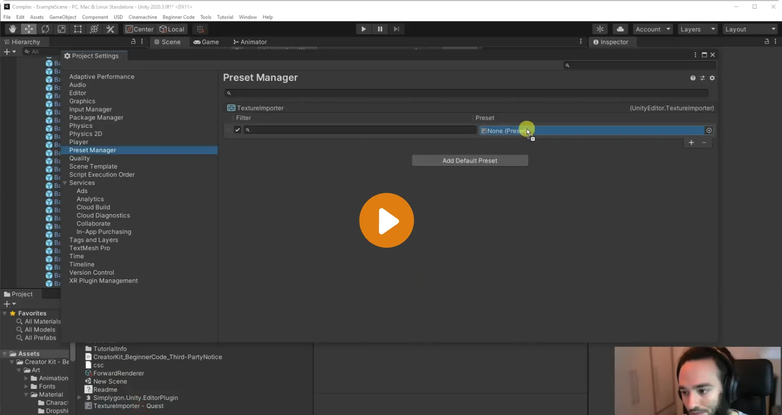Select the Rotate tool
Screen dimensions: 782x415
coord(45,29)
